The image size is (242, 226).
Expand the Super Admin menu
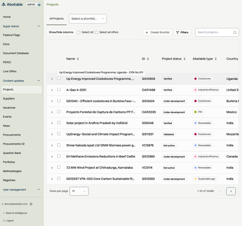coord(21,26)
